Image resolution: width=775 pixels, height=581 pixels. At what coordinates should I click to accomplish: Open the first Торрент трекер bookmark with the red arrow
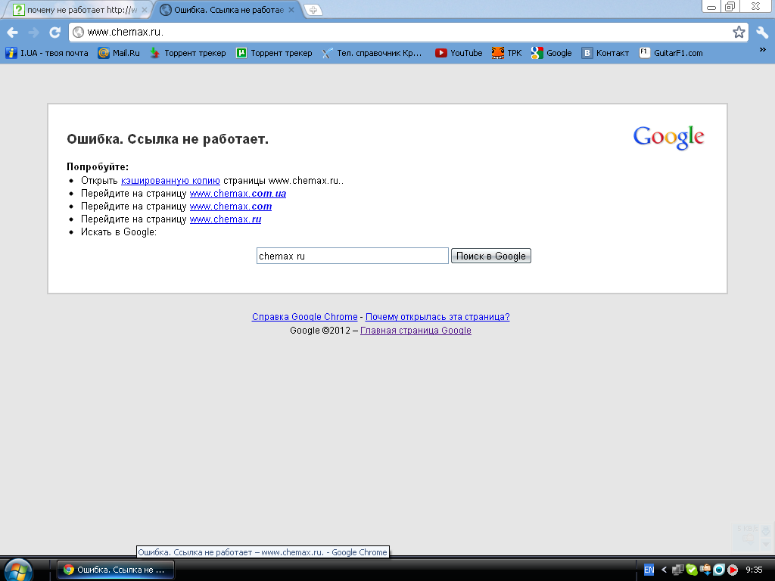[x=188, y=53]
